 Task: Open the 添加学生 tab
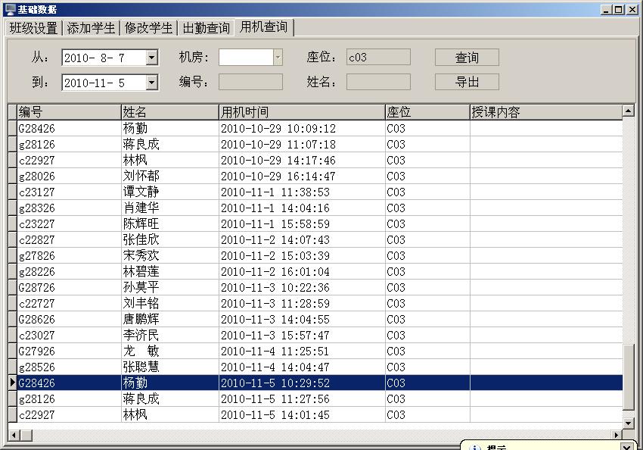click(x=91, y=28)
